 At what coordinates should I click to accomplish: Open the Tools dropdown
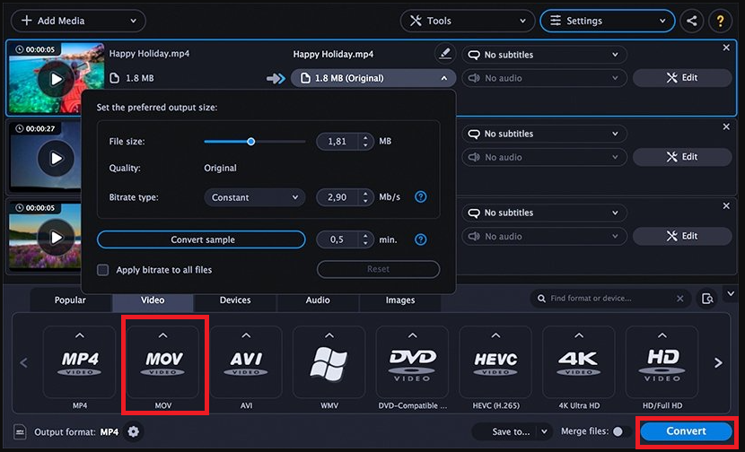468,21
